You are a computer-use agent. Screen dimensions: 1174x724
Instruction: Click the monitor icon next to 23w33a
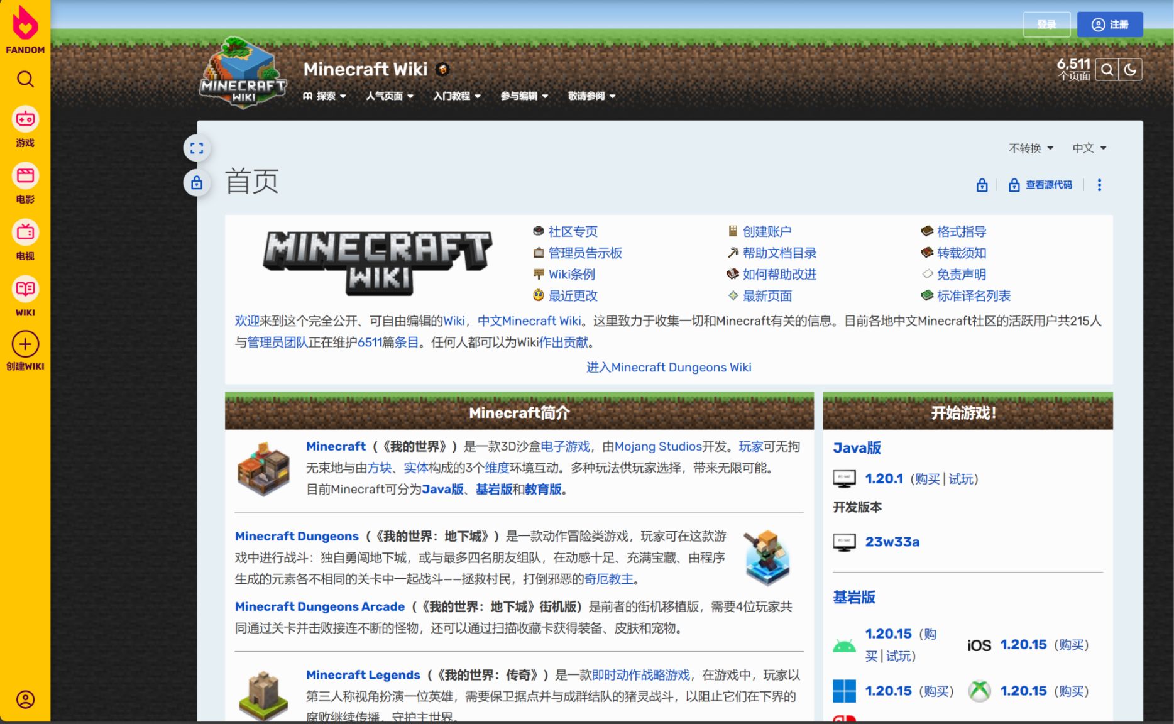click(x=844, y=542)
